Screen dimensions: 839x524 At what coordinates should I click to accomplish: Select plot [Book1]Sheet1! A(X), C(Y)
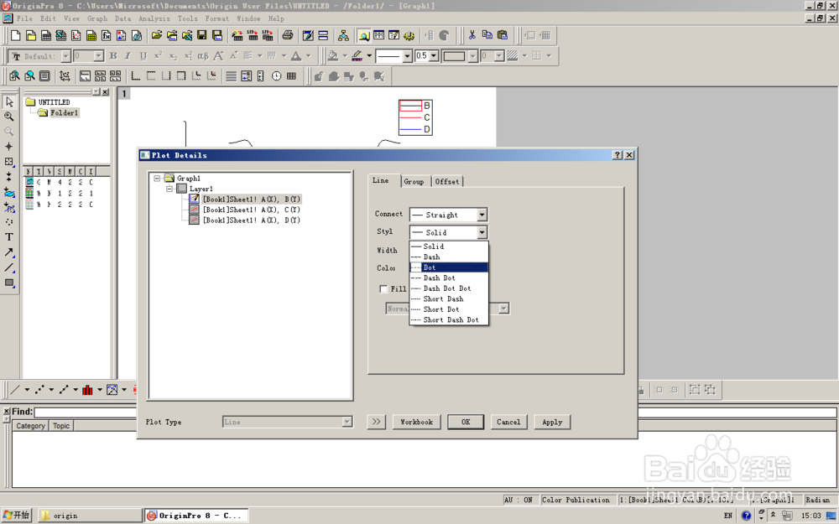coord(252,210)
